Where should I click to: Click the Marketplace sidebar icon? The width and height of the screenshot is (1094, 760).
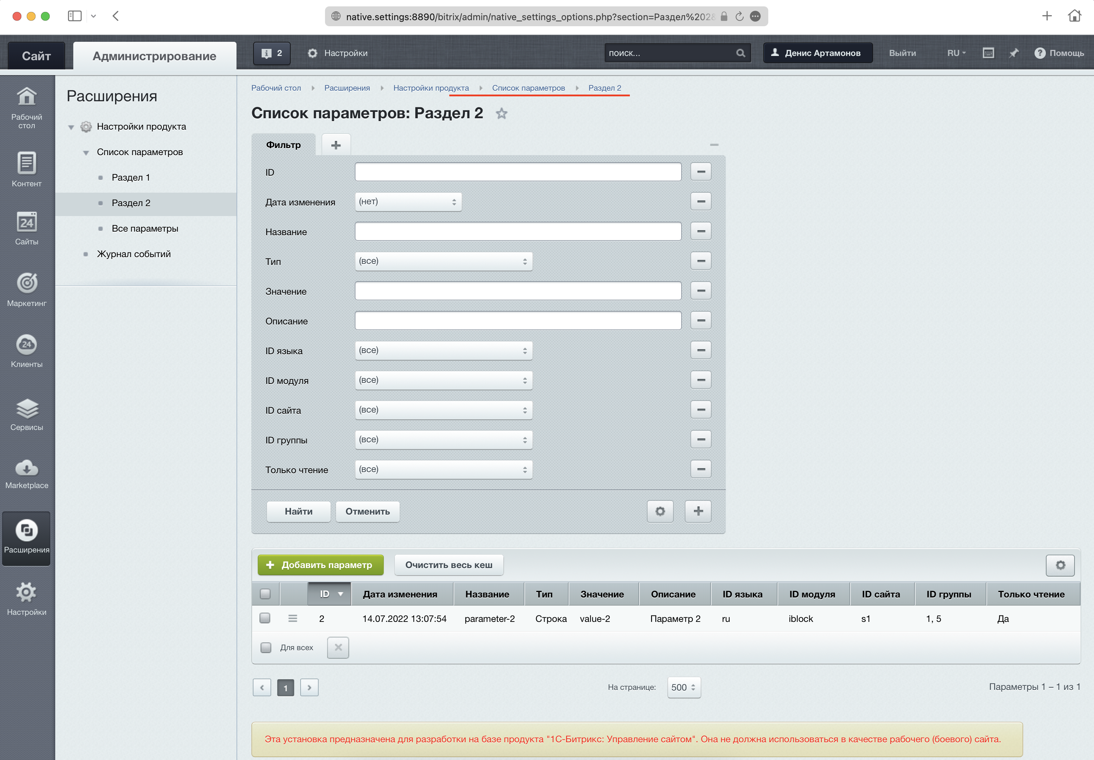pyautogui.click(x=27, y=471)
